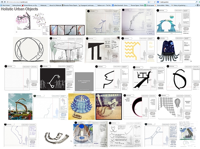Click the browser forward arrow
The image size is (200, 149).
click(x=5, y=2)
